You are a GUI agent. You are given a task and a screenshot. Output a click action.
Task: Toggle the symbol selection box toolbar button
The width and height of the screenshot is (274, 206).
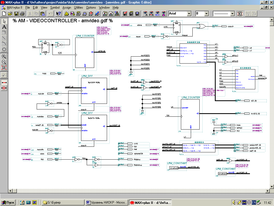pyautogui.click(x=240, y=13)
